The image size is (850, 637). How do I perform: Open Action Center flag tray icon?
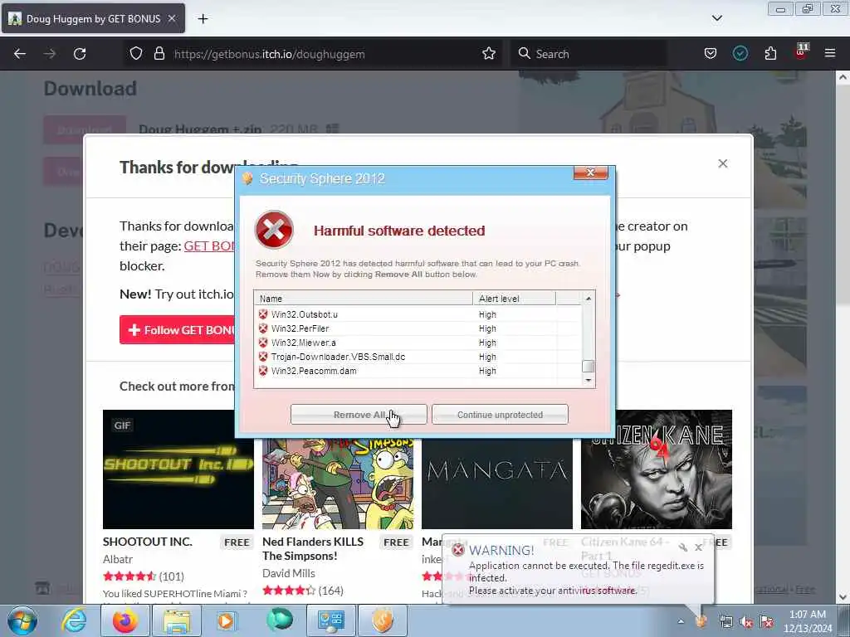pyautogui.click(x=766, y=622)
